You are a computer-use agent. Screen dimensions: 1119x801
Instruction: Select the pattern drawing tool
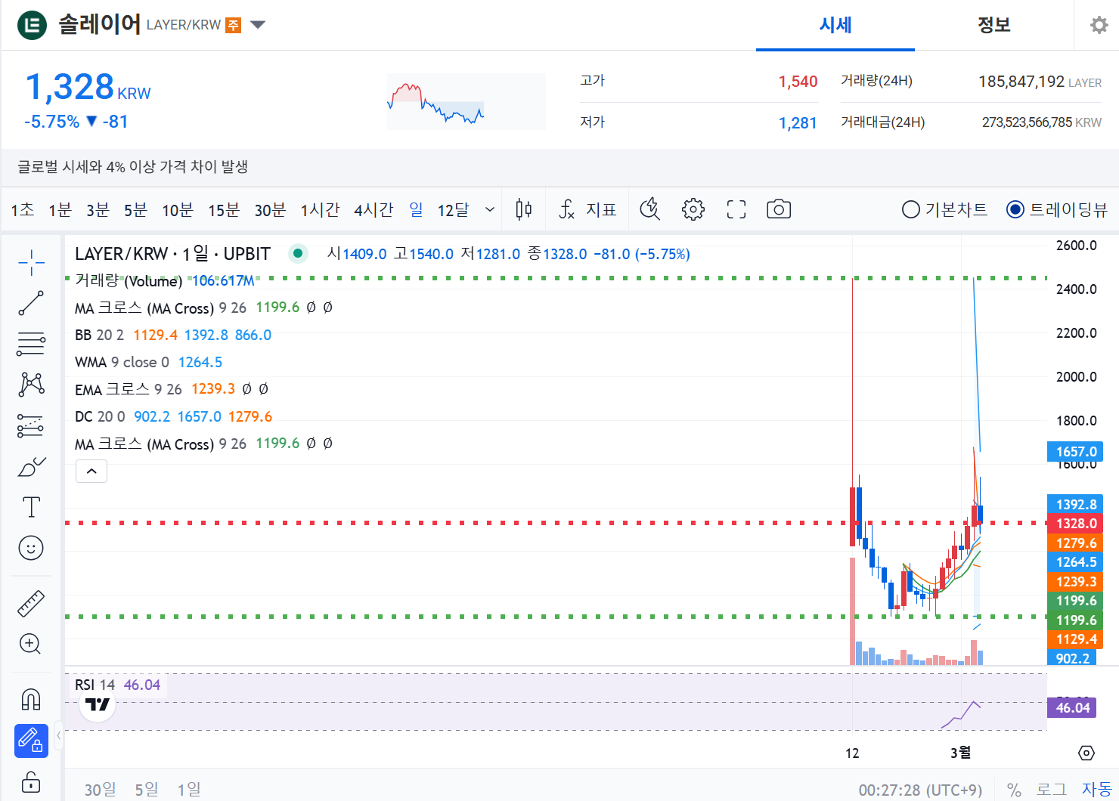[31, 384]
